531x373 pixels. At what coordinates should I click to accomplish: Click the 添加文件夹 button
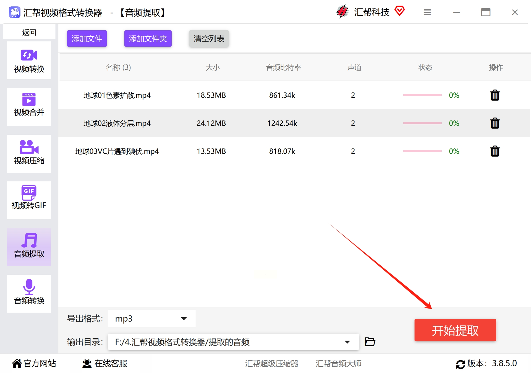tap(148, 38)
